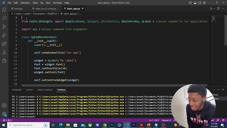Screen dimensions: 227x128
Task: Close the basic_app.py tab
Action: click(83, 9)
